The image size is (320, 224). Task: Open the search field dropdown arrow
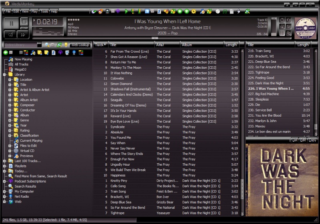39,45
